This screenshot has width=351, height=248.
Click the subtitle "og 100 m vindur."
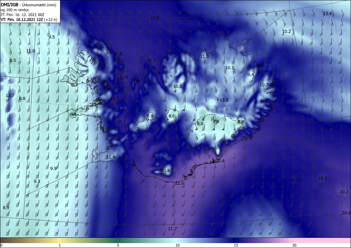pos(15,9)
